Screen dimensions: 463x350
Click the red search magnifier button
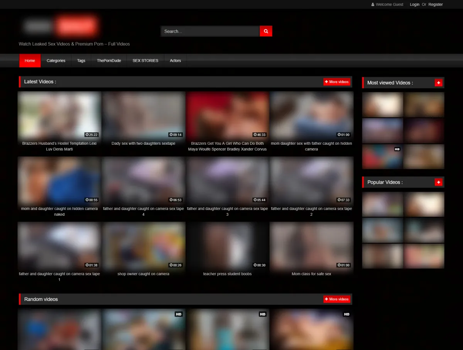266,31
